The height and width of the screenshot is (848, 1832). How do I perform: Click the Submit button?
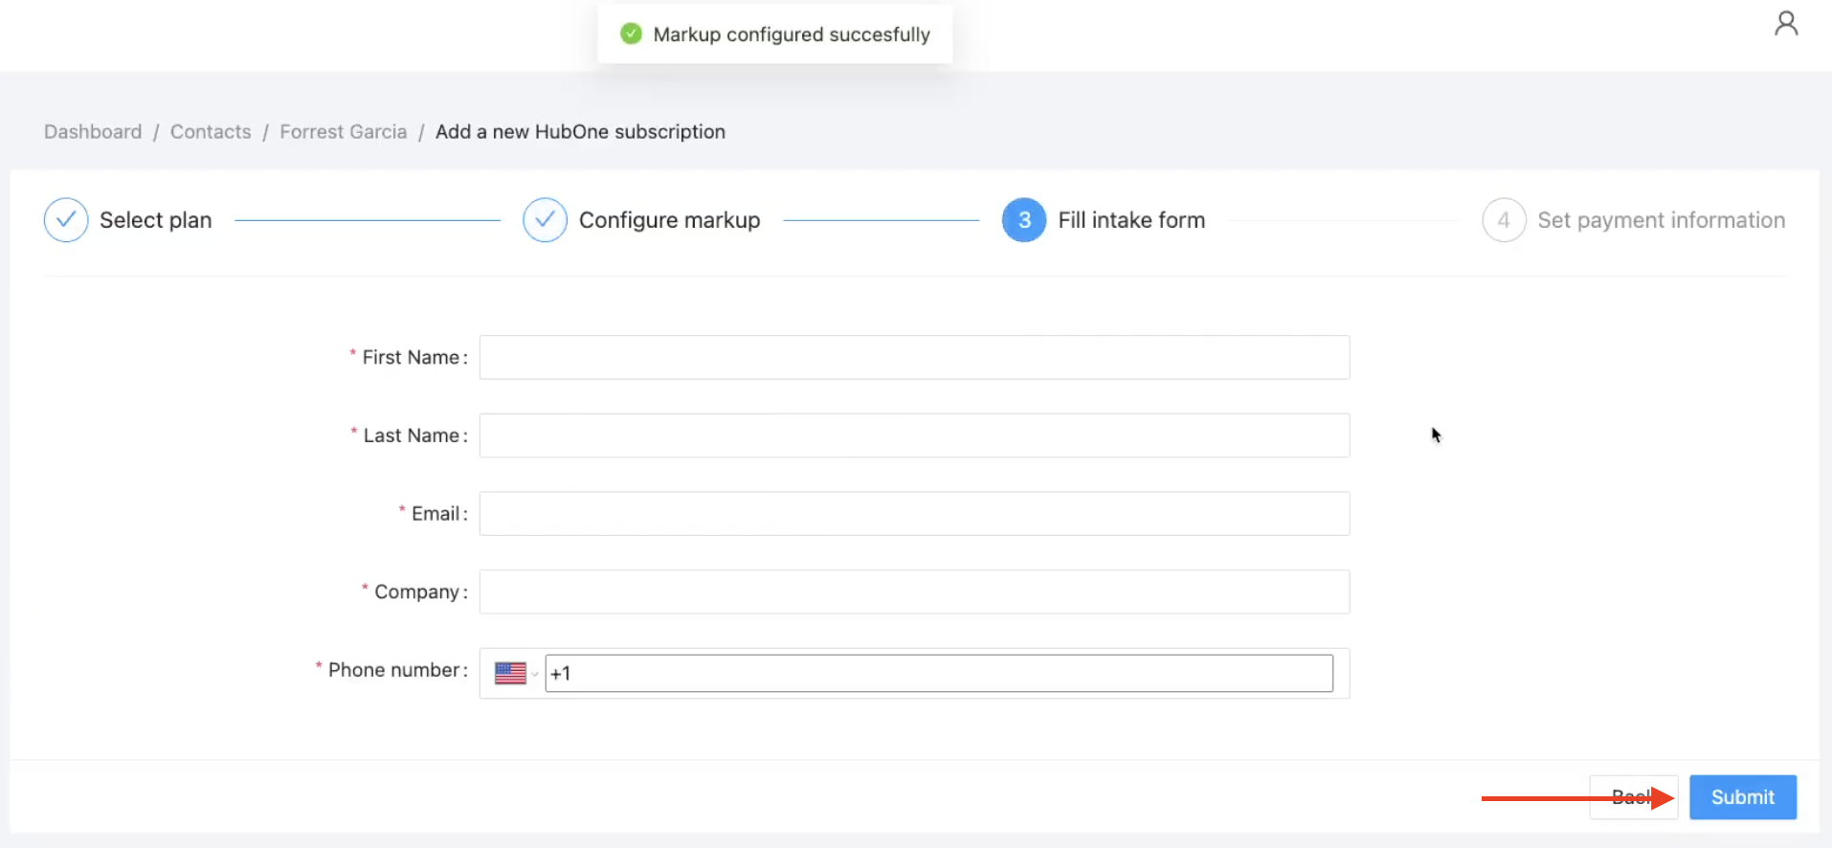[1742, 797]
